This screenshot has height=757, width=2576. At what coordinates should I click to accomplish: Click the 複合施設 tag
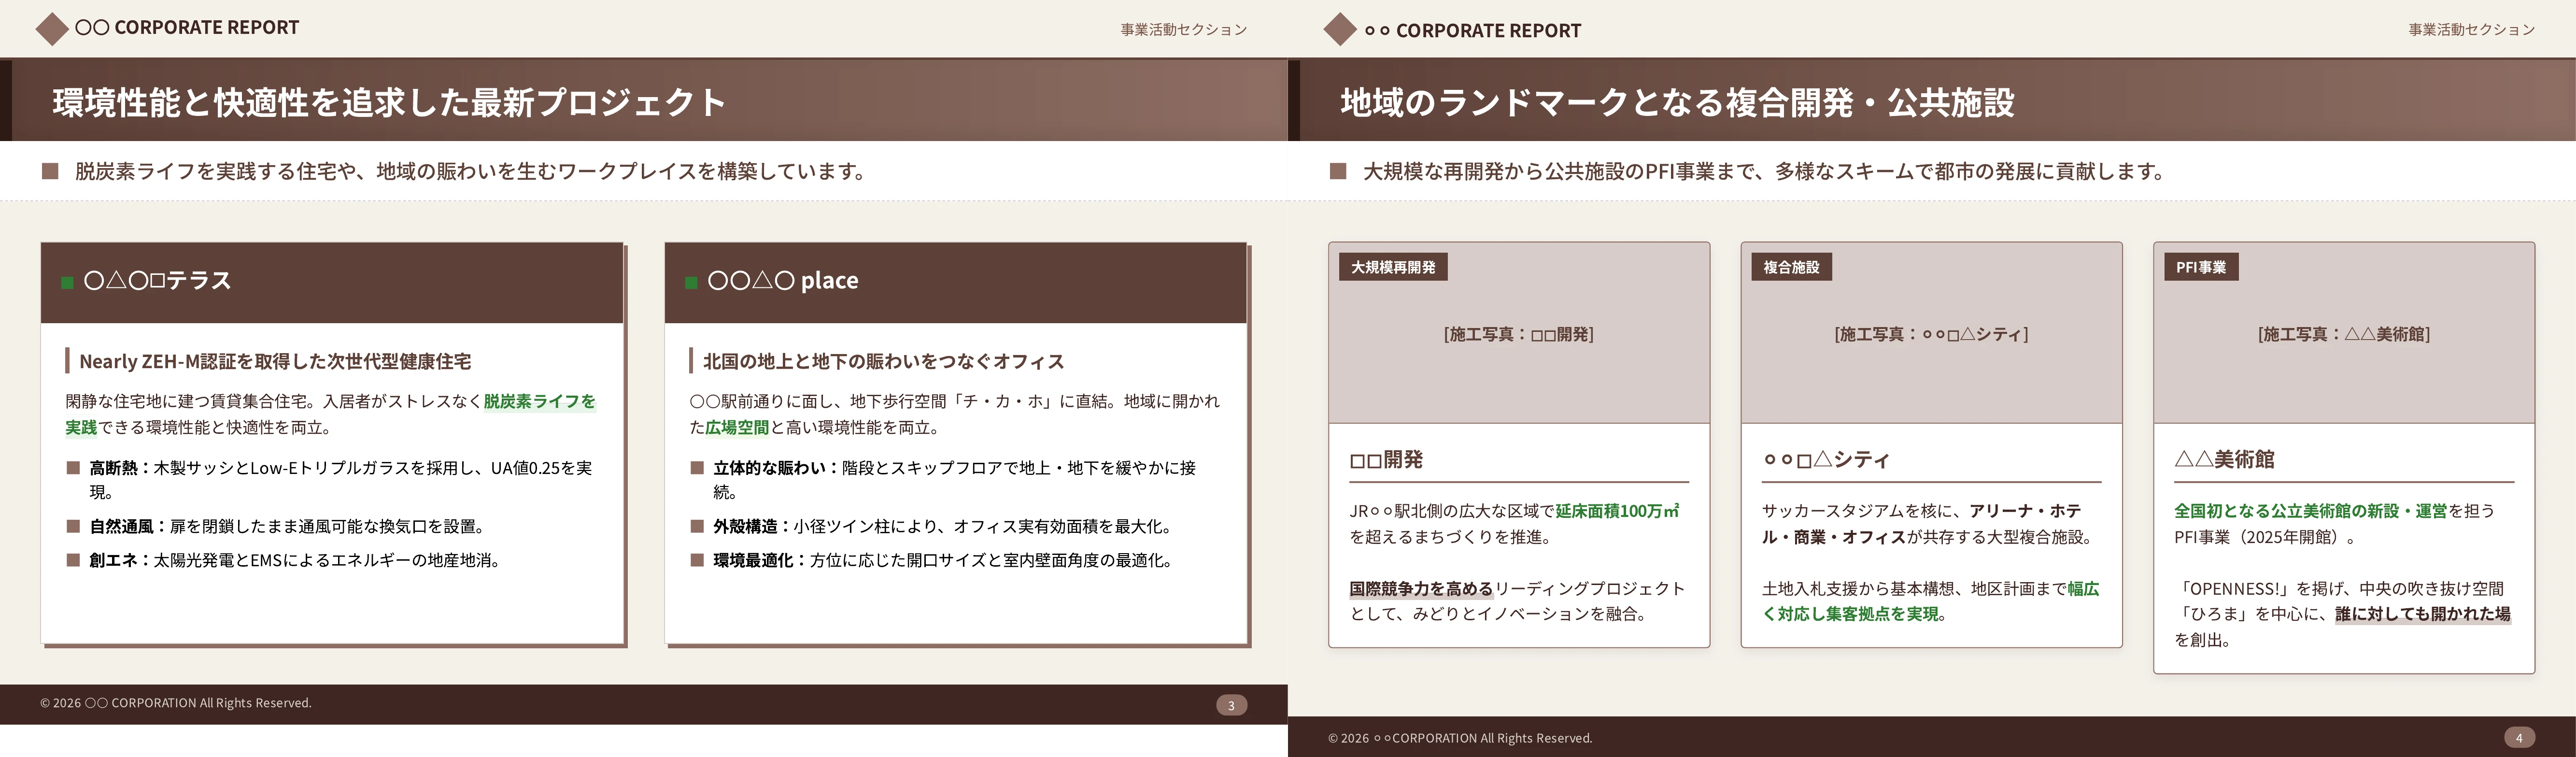1791,267
